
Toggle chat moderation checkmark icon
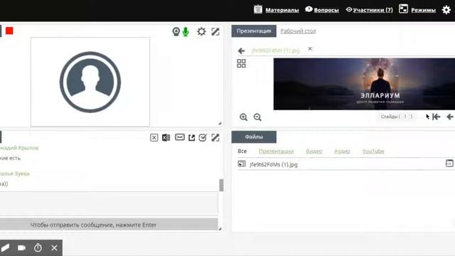tap(203, 137)
